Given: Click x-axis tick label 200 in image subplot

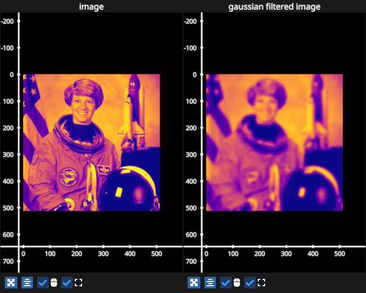Looking at the screenshot, I should click(76, 254).
